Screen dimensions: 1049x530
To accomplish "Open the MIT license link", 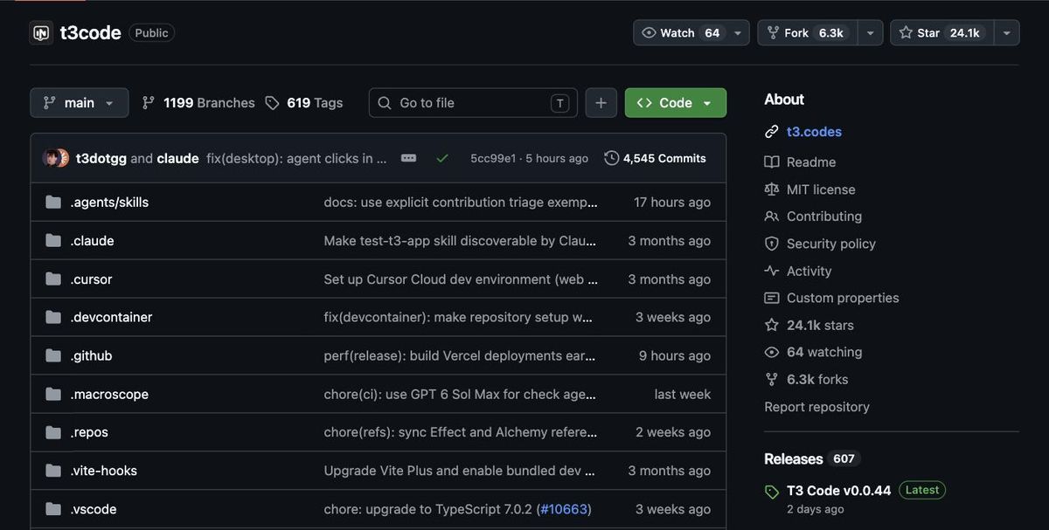I will pos(821,189).
